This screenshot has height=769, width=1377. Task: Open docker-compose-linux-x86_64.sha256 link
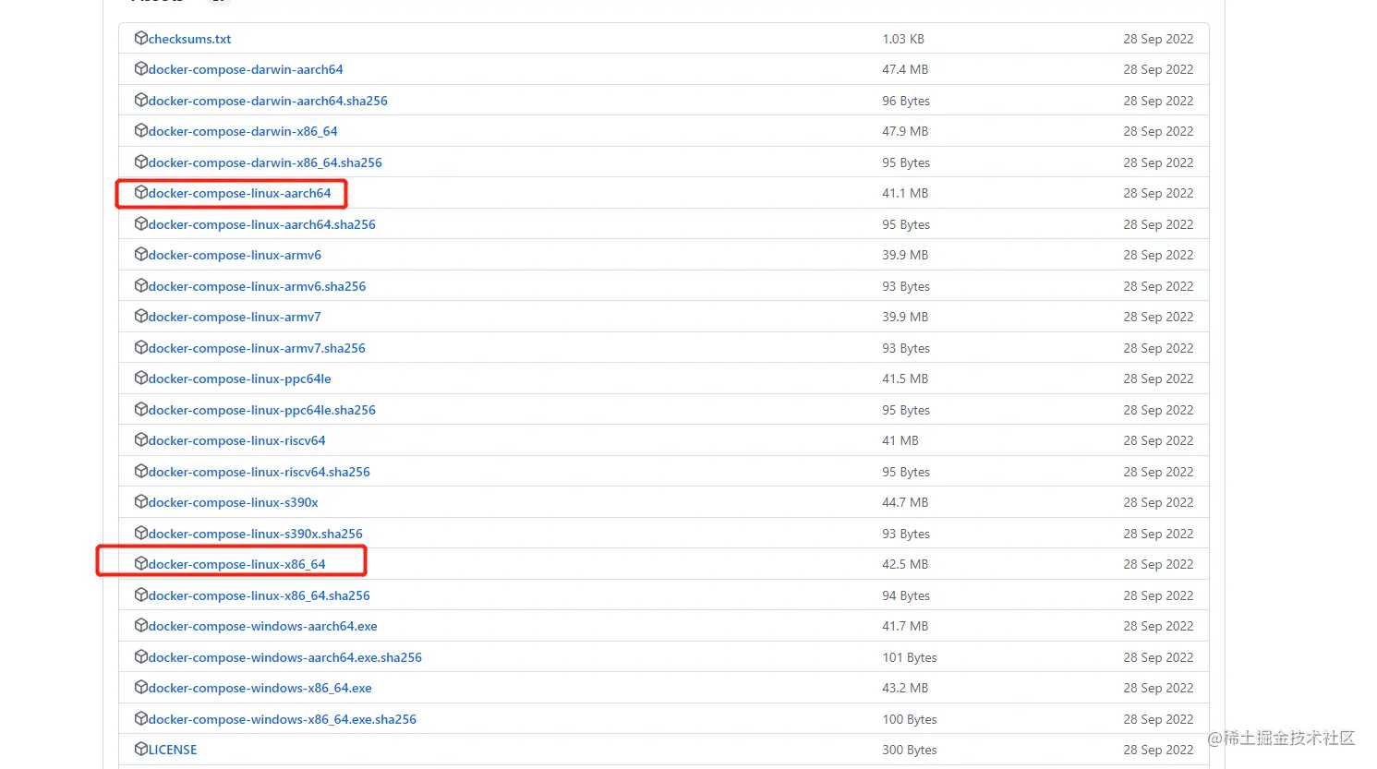pos(259,595)
